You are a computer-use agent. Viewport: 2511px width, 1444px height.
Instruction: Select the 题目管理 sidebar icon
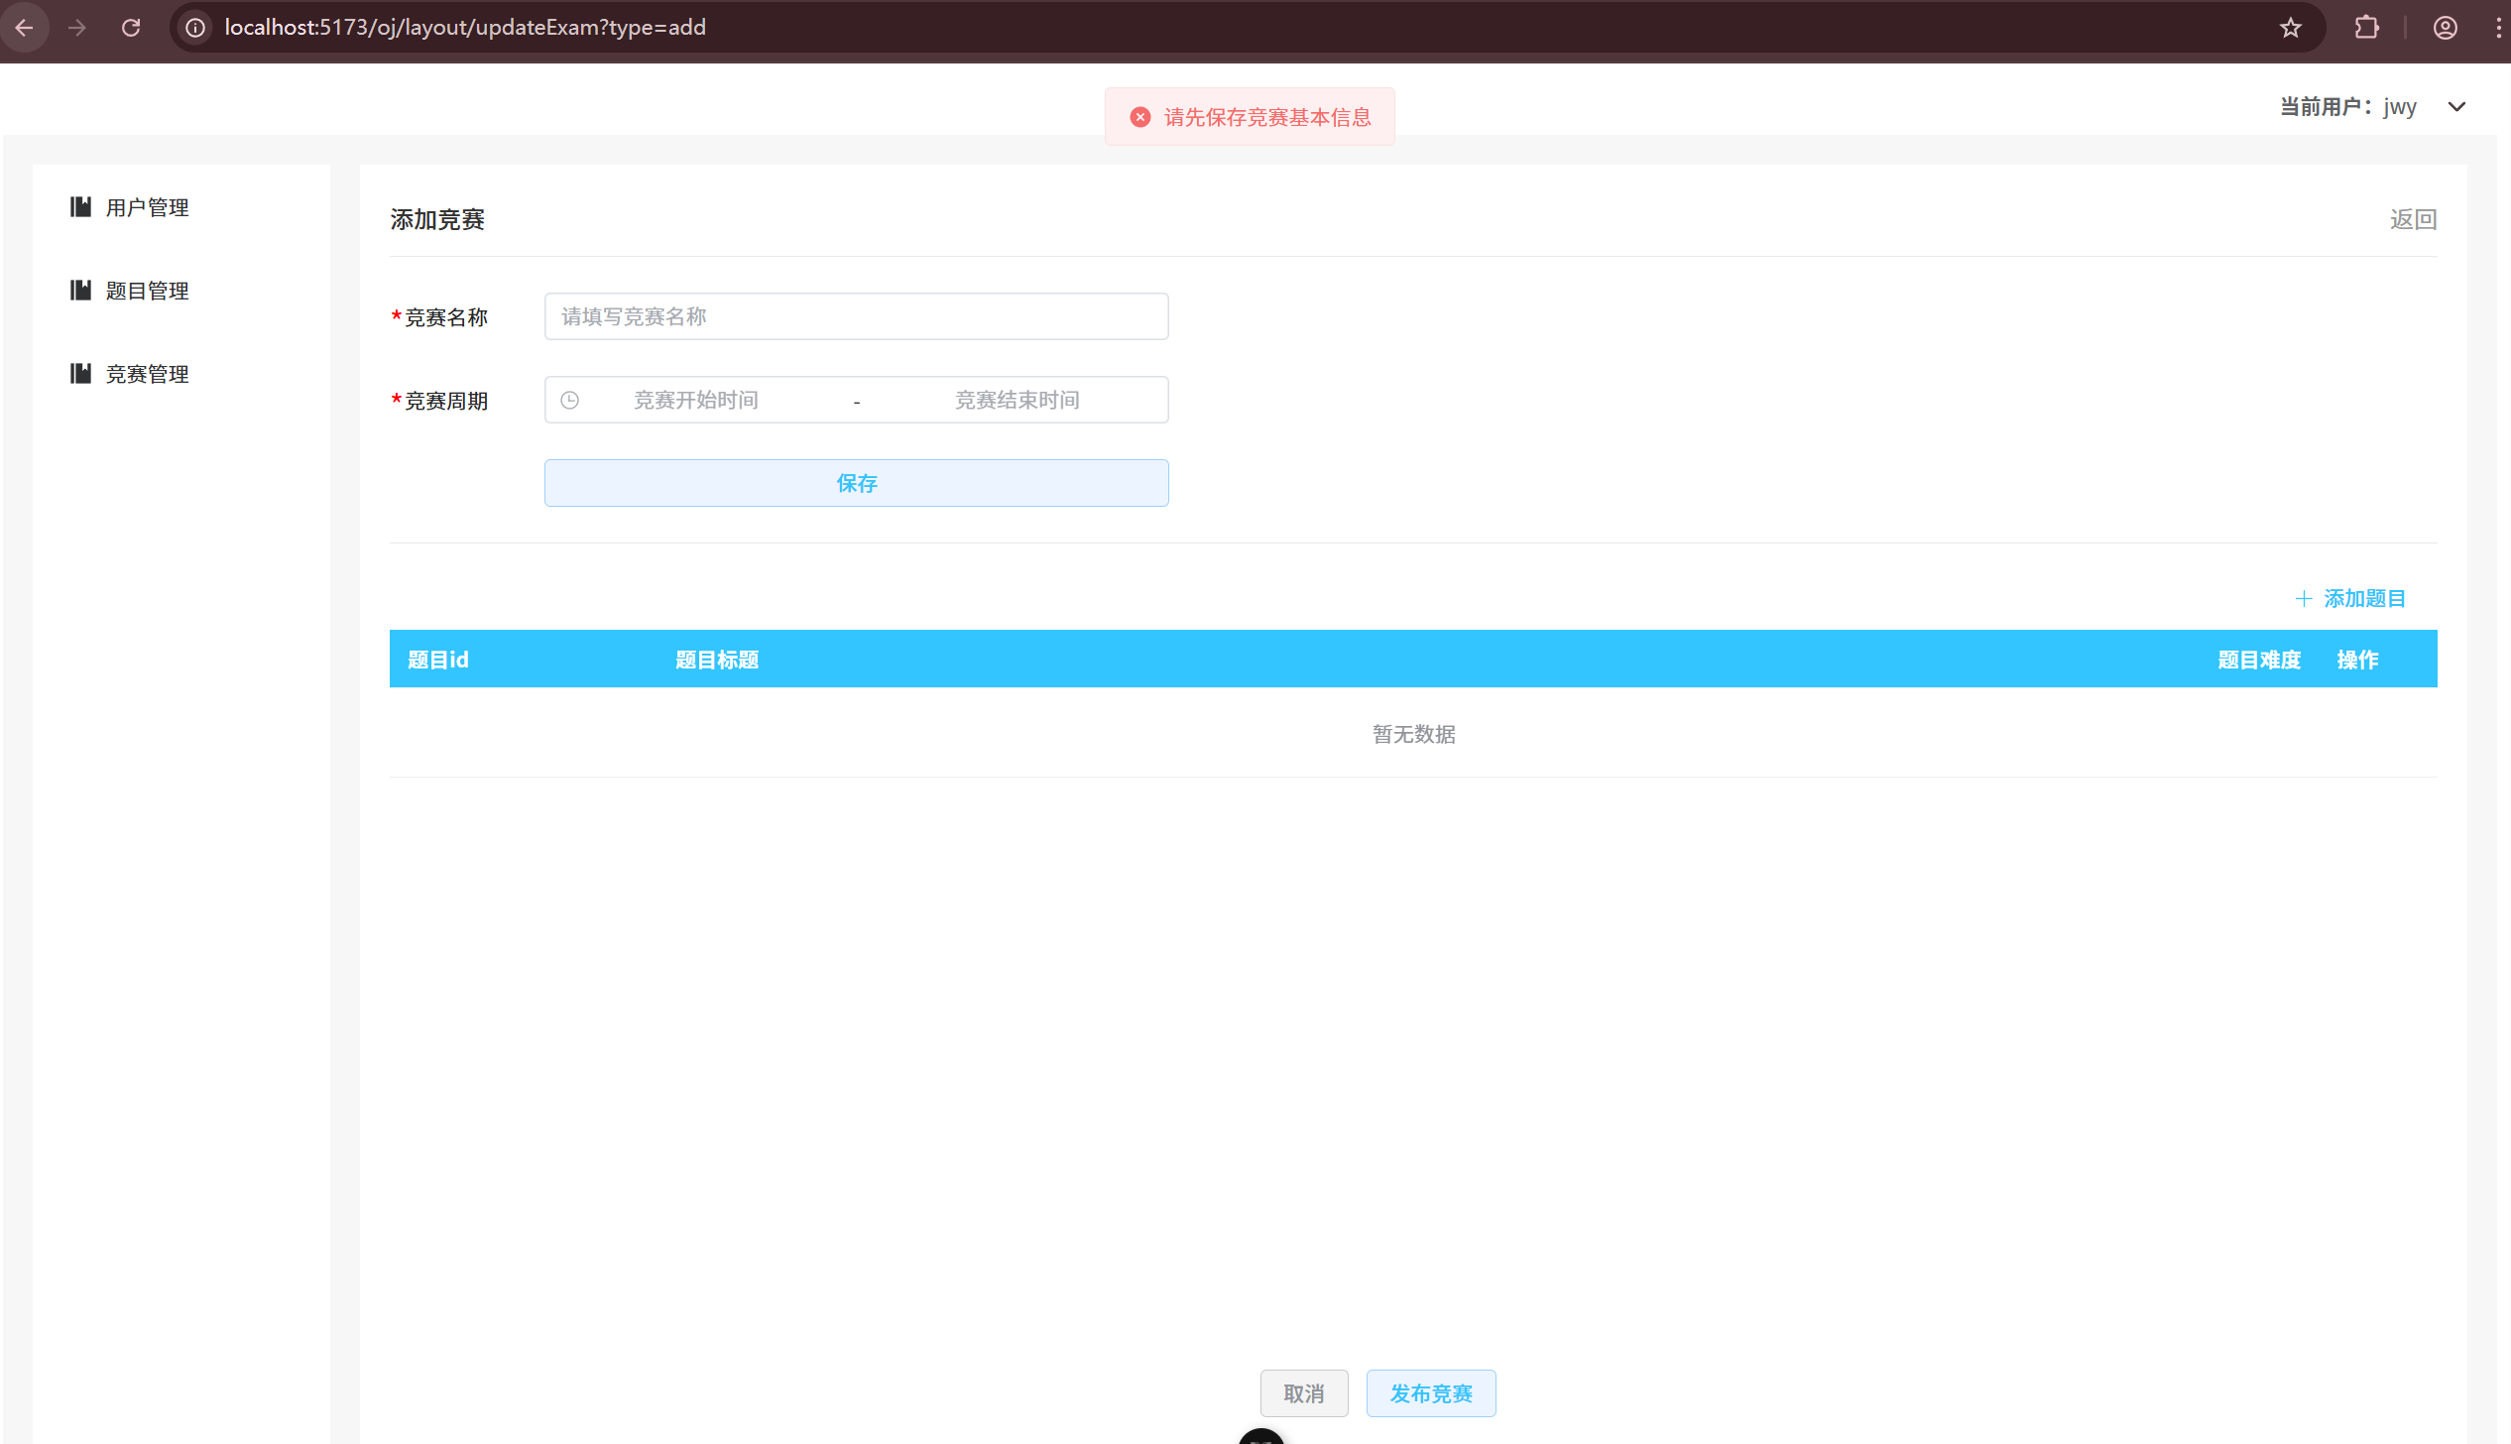[81, 291]
